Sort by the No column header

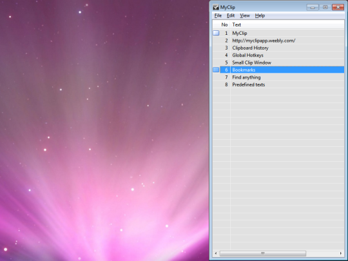point(224,24)
